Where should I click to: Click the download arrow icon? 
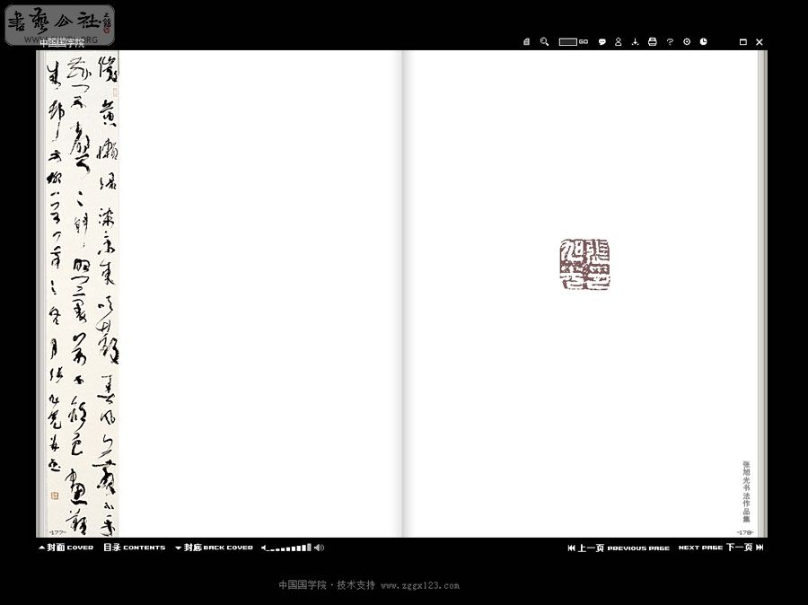[x=635, y=42]
